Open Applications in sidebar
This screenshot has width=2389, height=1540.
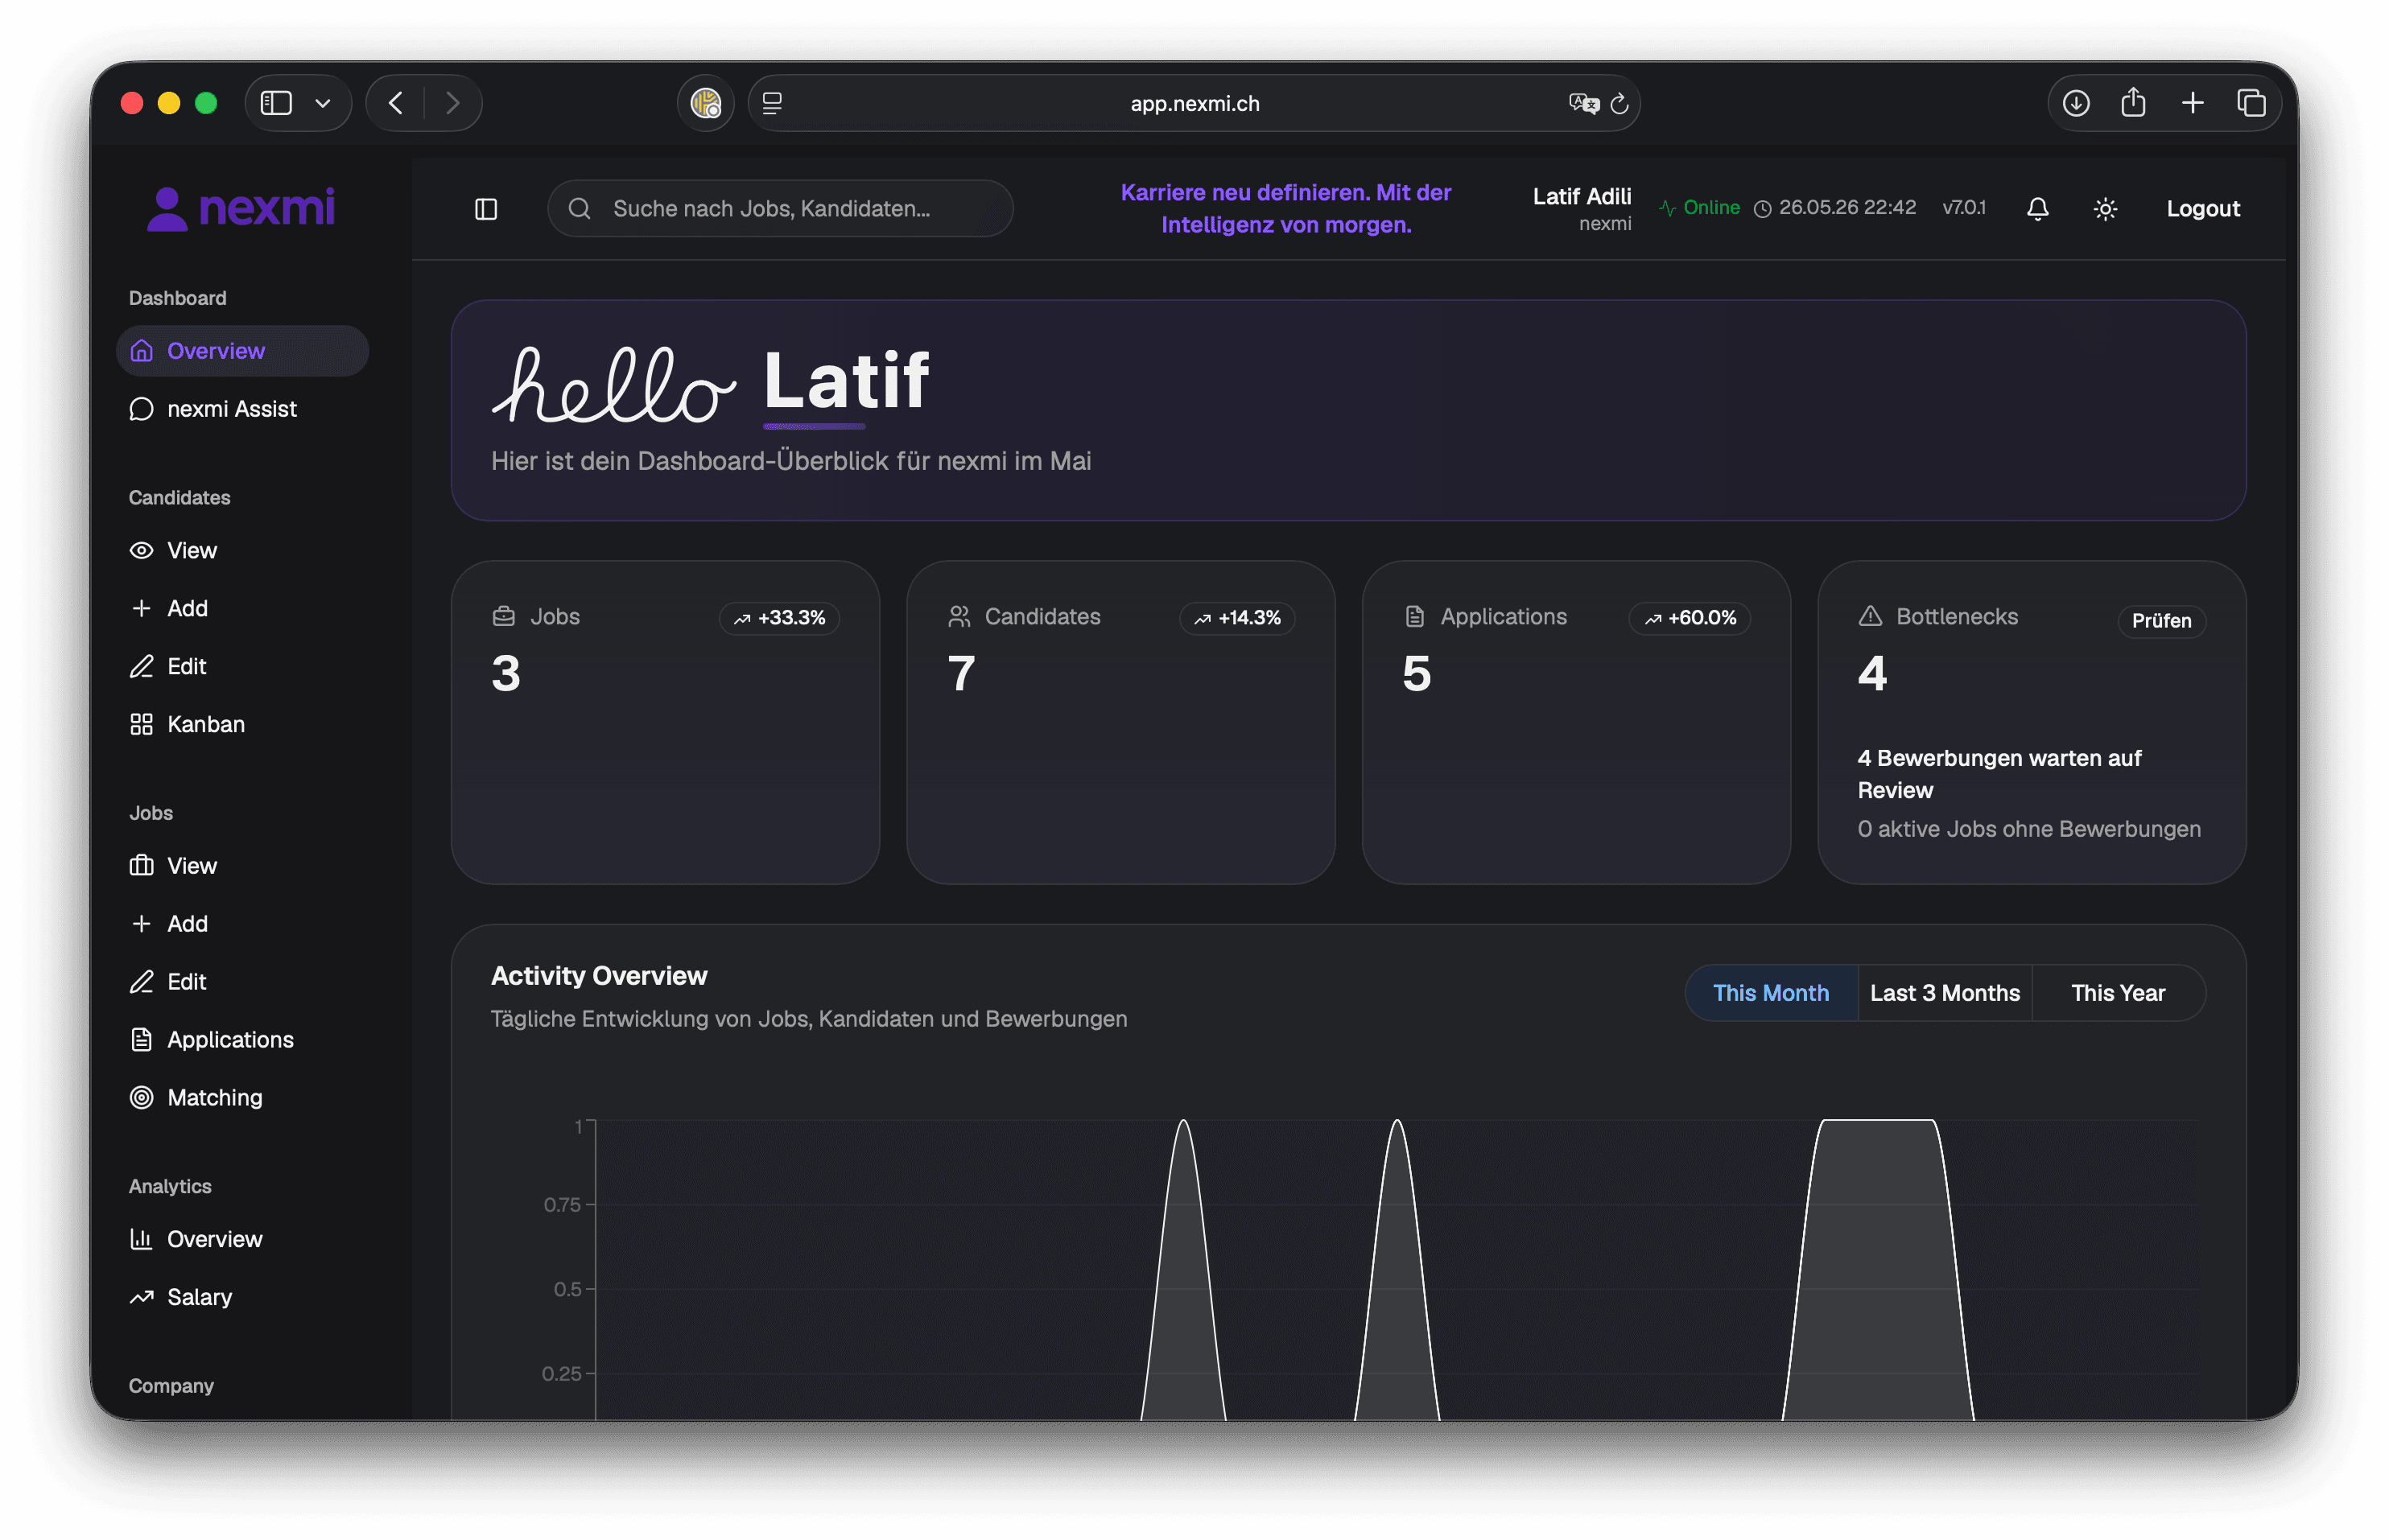[x=242, y=1040]
